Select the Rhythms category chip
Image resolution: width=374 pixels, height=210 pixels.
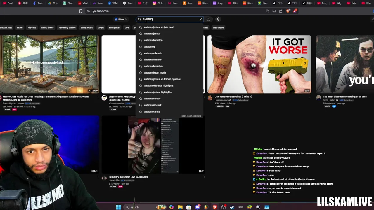(x=32, y=28)
